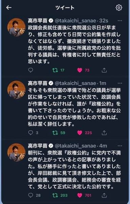Toggle like on tweet with 225 likes
Screen dimensions: 130x204
pos(80,133)
